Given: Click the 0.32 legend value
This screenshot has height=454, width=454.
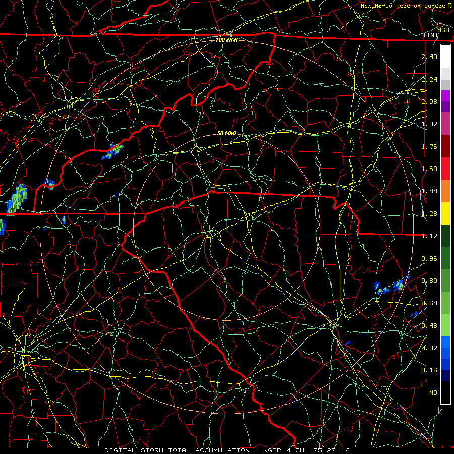Looking at the screenshot, I should point(429,348).
